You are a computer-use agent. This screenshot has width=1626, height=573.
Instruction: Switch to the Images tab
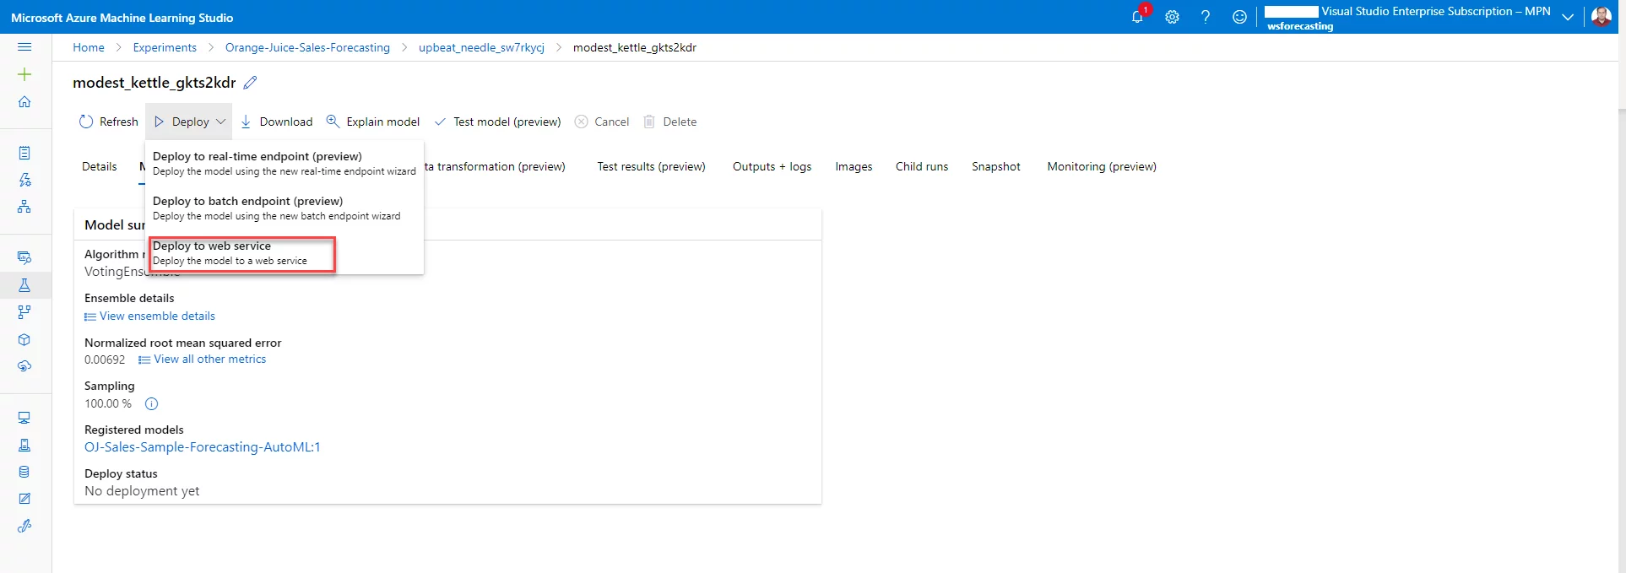pyautogui.click(x=854, y=166)
